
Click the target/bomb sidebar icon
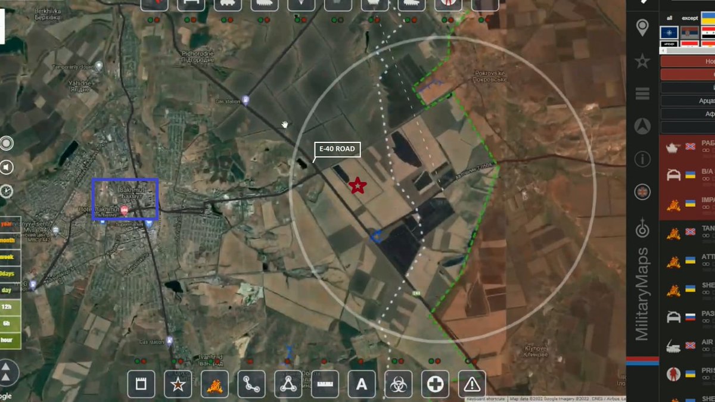coord(642,228)
